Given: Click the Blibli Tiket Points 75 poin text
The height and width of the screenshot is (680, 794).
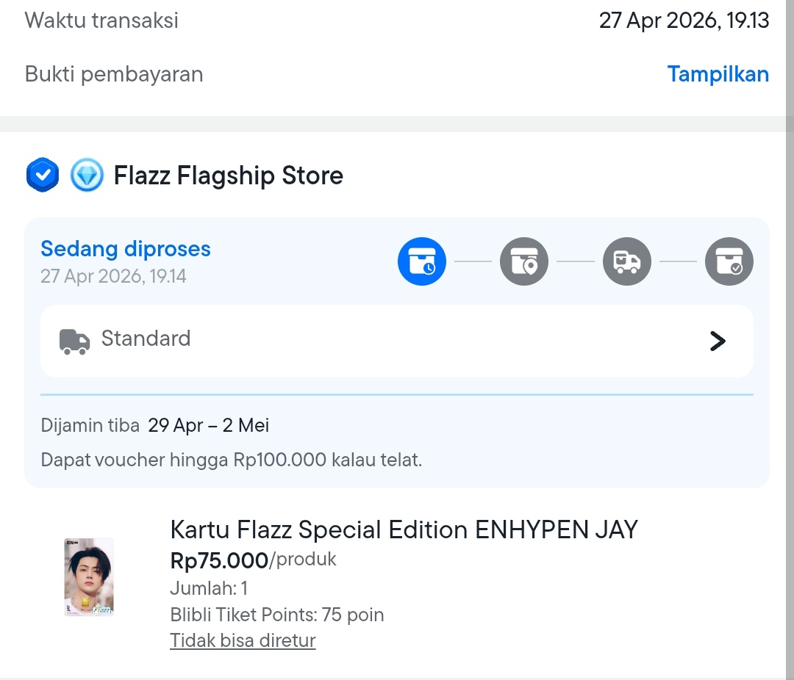Looking at the screenshot, I should pyautogui.click(x=277, y=615).
